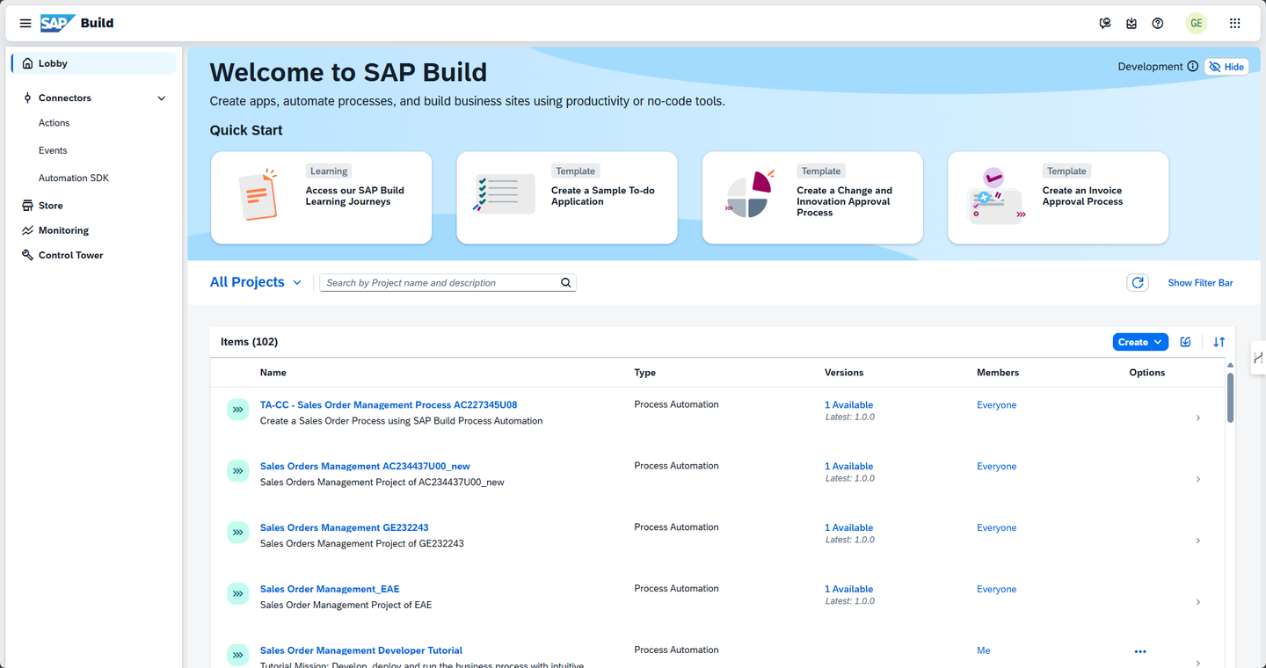Screen dimensions: 1266x668
Task: Click the Options column header
Action: pyautogui.click(x=1147, y=373)
